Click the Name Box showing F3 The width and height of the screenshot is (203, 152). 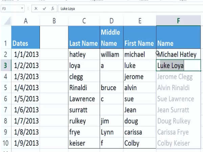pyautogui.click(x=10, y=9)
